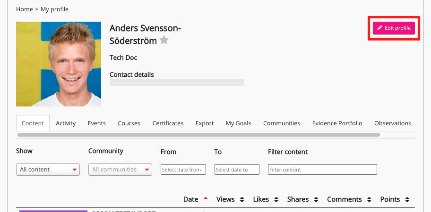
Task: Select the Courses tab
Action: pyautogui.click(x=129, y=123)
